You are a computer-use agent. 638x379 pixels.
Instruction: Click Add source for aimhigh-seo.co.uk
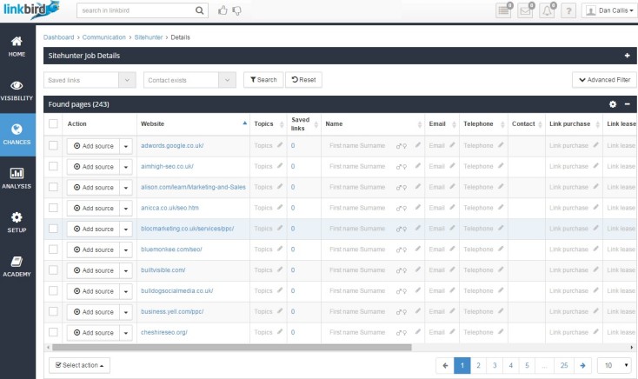pos(94,167)
